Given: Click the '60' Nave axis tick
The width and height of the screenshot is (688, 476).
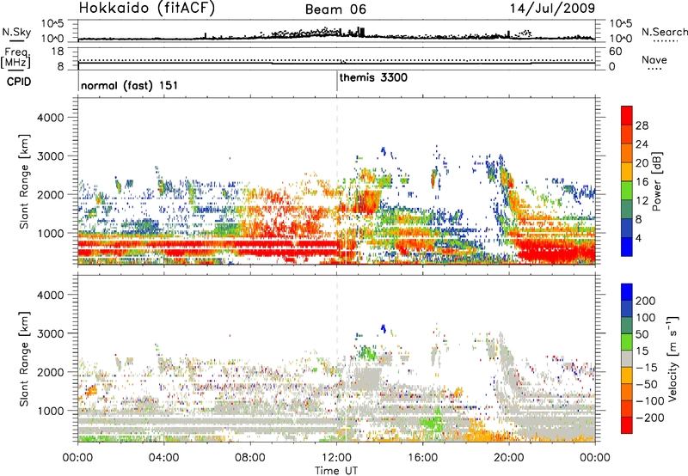Looking at the screenshot, I should [x=615, y=52].
